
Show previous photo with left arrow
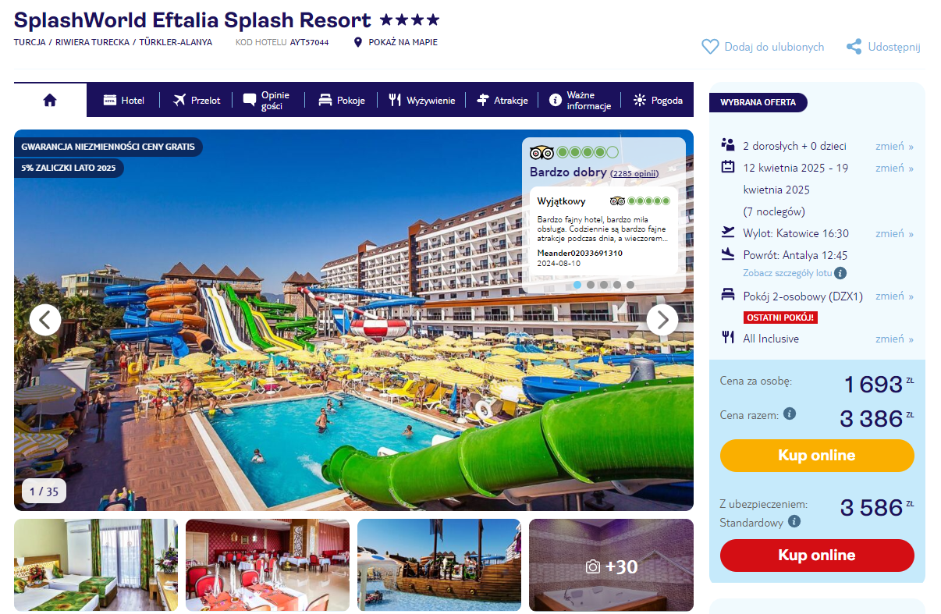[45, 320]
